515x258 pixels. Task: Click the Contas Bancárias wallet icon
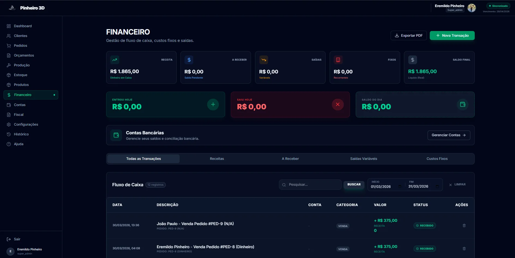click(116, 135)
